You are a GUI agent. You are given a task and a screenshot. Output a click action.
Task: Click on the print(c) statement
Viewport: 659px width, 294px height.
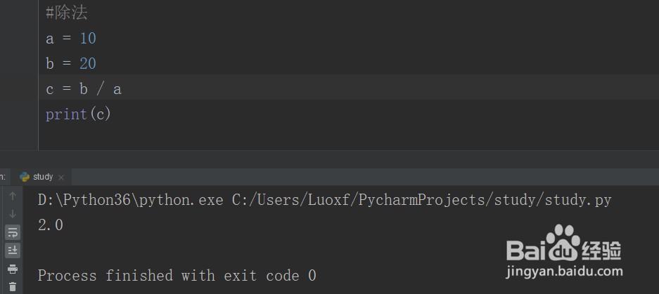78,114
